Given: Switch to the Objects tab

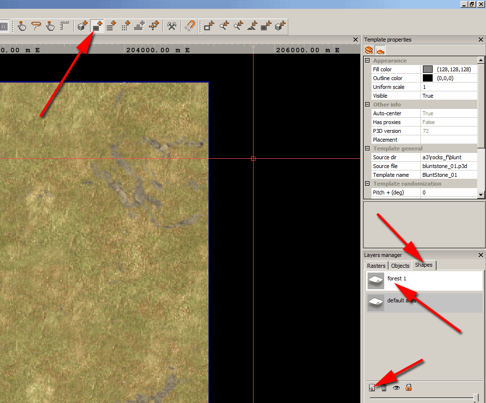Looking at the screenshot, I should pos(400,265).
